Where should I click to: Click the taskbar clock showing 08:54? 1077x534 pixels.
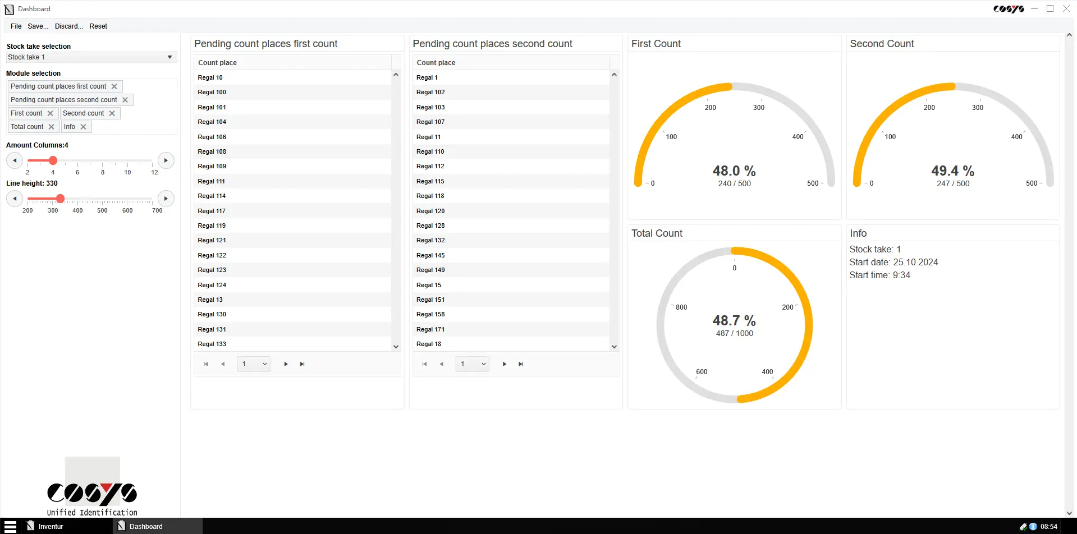pos(1049,527)
